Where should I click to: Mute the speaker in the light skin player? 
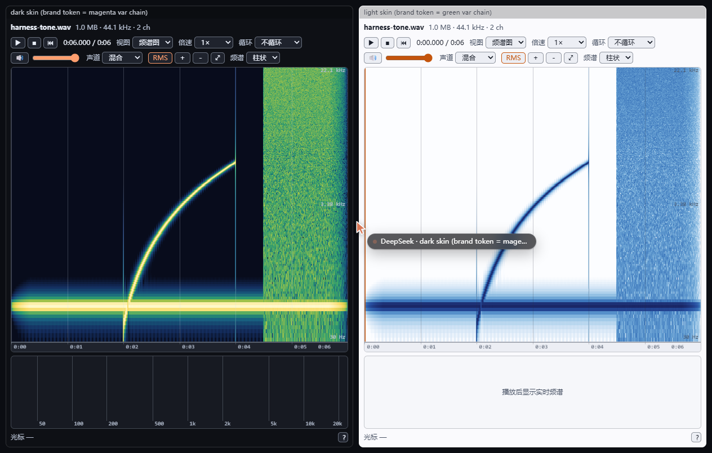(373, 57)
